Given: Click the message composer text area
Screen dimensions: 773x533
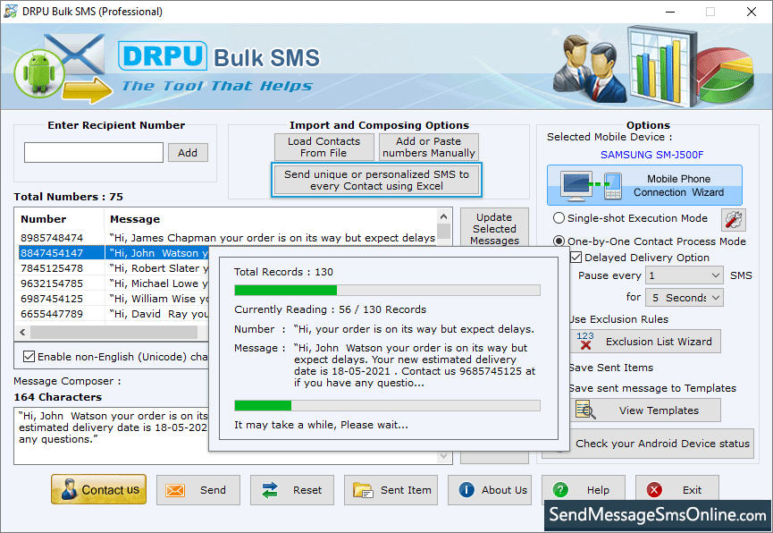Looking at the screenshot, I should (111, 436).
